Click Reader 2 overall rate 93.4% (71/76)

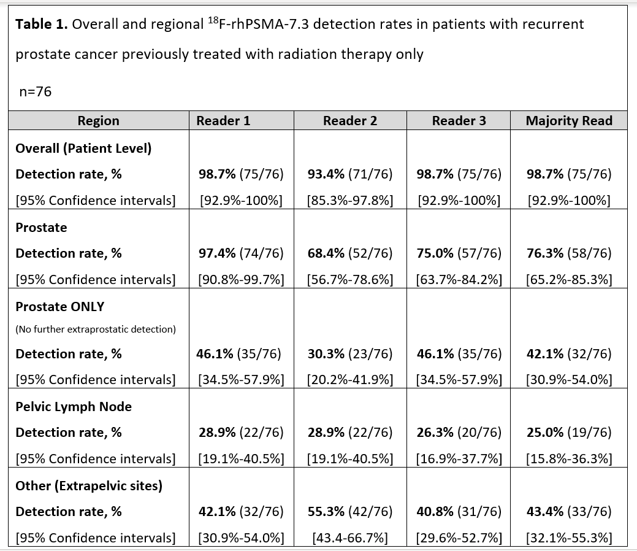(350, 174)
